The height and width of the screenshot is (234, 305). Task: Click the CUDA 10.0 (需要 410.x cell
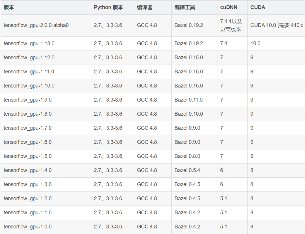277,25
